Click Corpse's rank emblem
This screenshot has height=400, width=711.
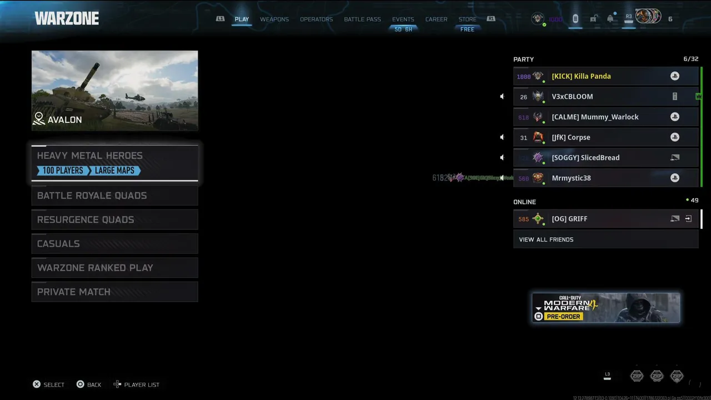coord(538,137)
